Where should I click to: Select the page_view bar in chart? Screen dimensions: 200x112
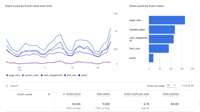(x=167, y=20)
